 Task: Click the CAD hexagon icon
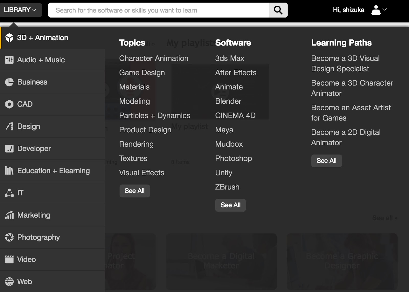9,104
